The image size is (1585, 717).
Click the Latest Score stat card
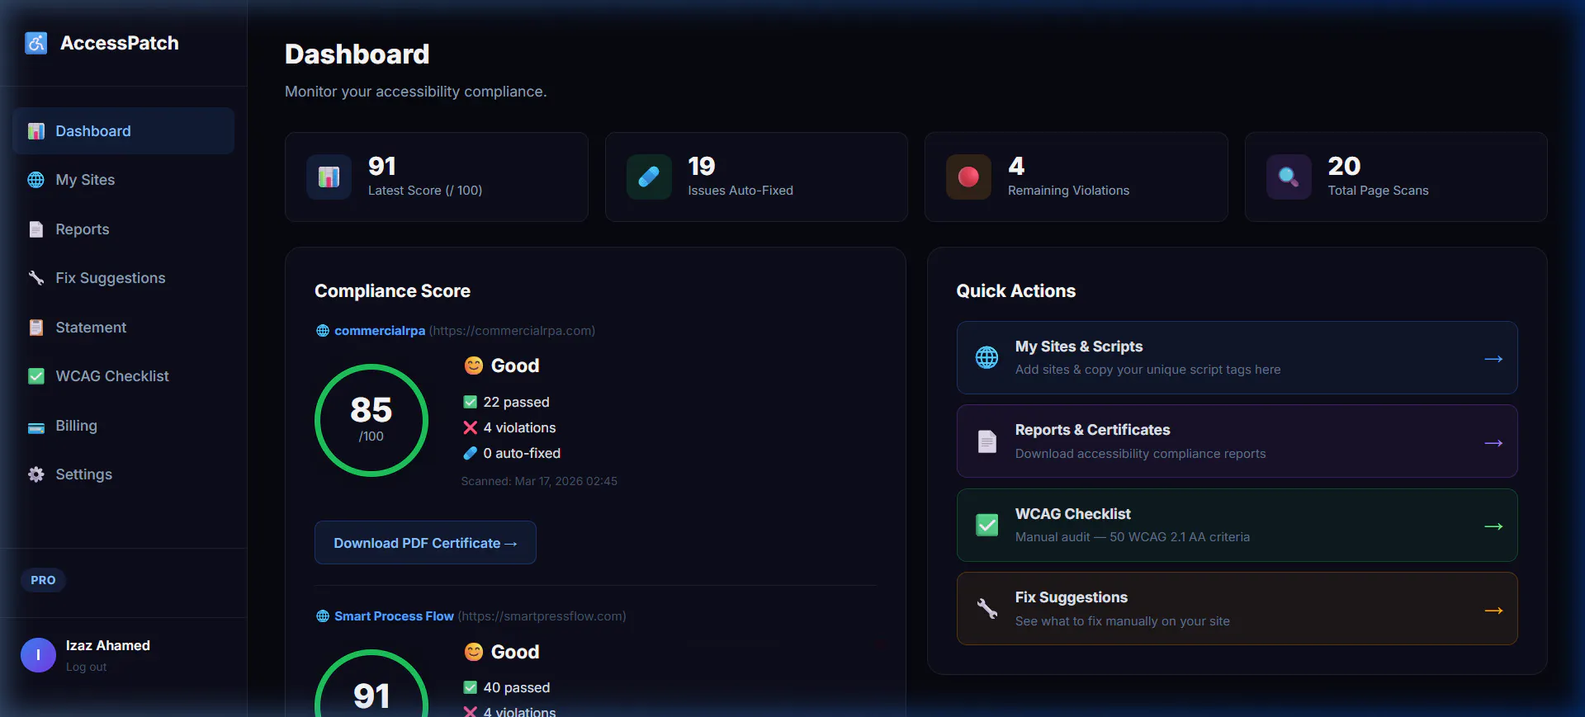(x=436, y=177)
